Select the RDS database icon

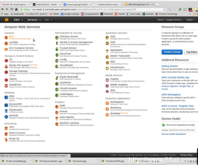pos(6,97)
